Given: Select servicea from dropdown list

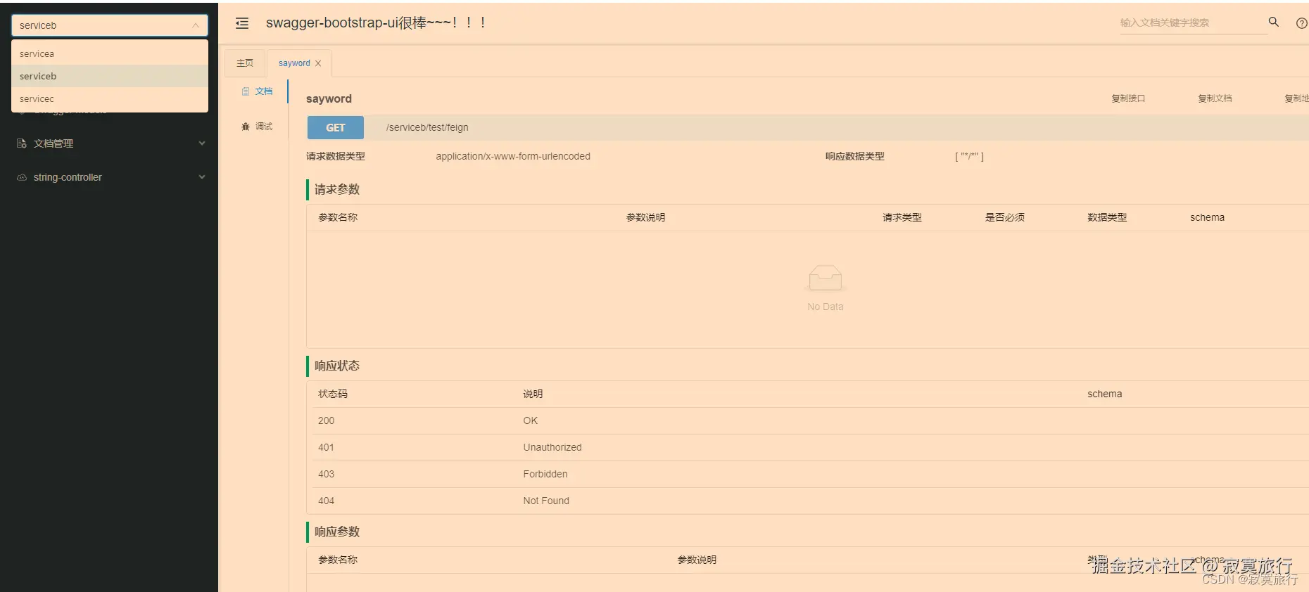Looking at the screenshot, I should coord(110,53).
